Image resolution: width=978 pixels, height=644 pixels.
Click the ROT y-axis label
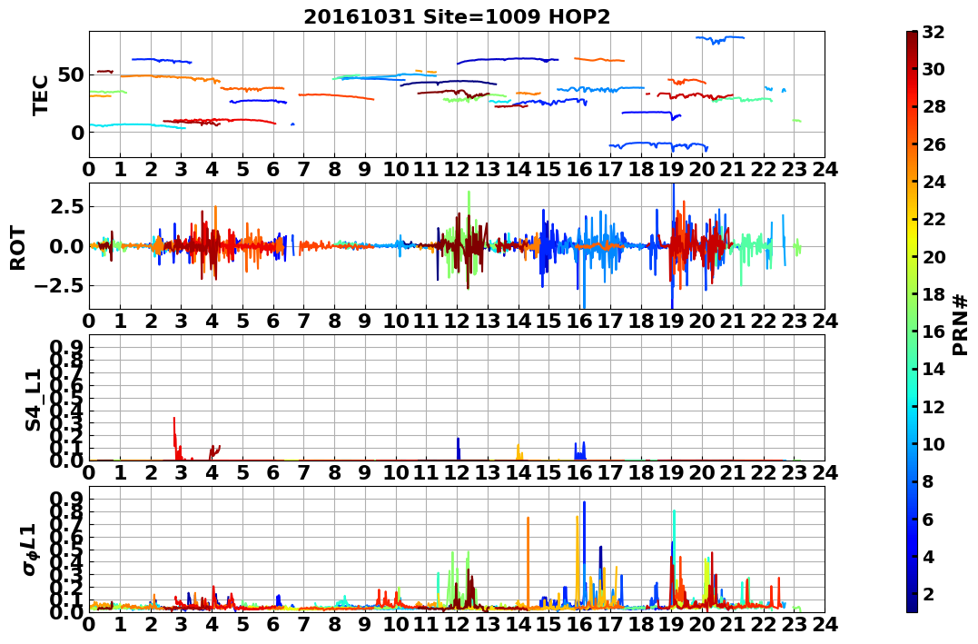point(18,247)
